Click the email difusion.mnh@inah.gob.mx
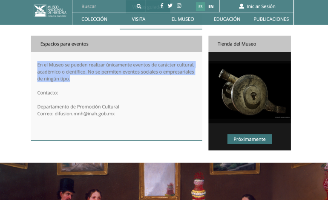The height and width of the screenshot is (200, 328). (85, 114)
